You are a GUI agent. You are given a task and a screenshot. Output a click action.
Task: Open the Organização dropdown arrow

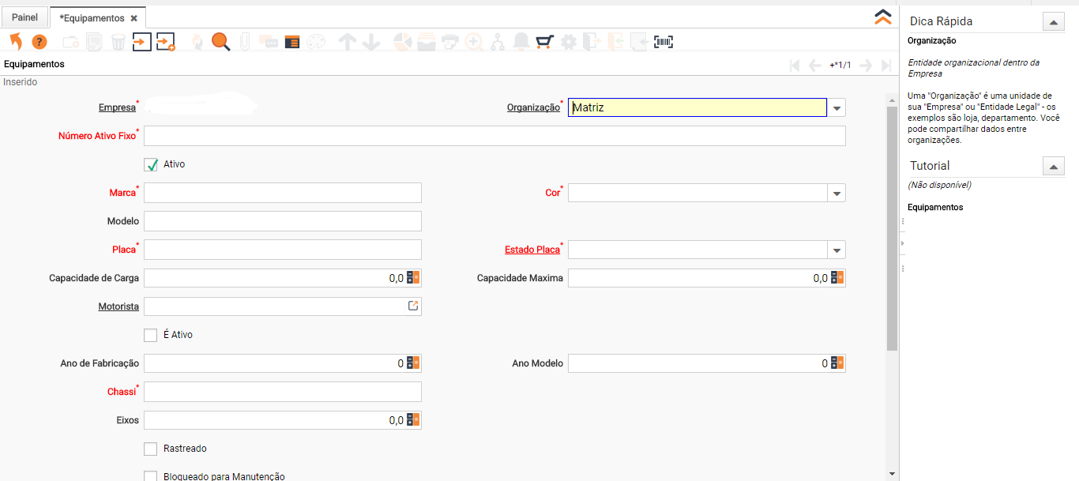click(x=837, y=107)
